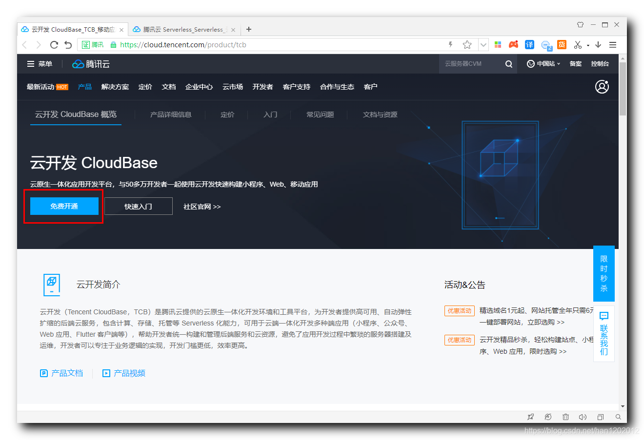
Task: Click the trash icon in status bar
Action: pos(565,417)
